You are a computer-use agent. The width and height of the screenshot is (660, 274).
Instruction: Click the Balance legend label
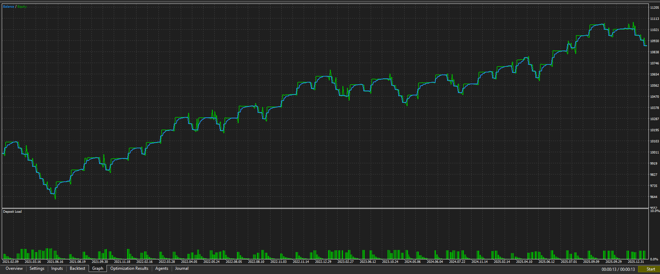(x=8, y=7)
